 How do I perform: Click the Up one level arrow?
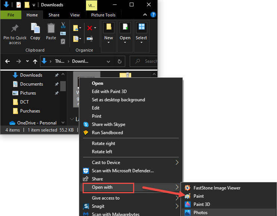pyautogui.click(x=35, y=61)
